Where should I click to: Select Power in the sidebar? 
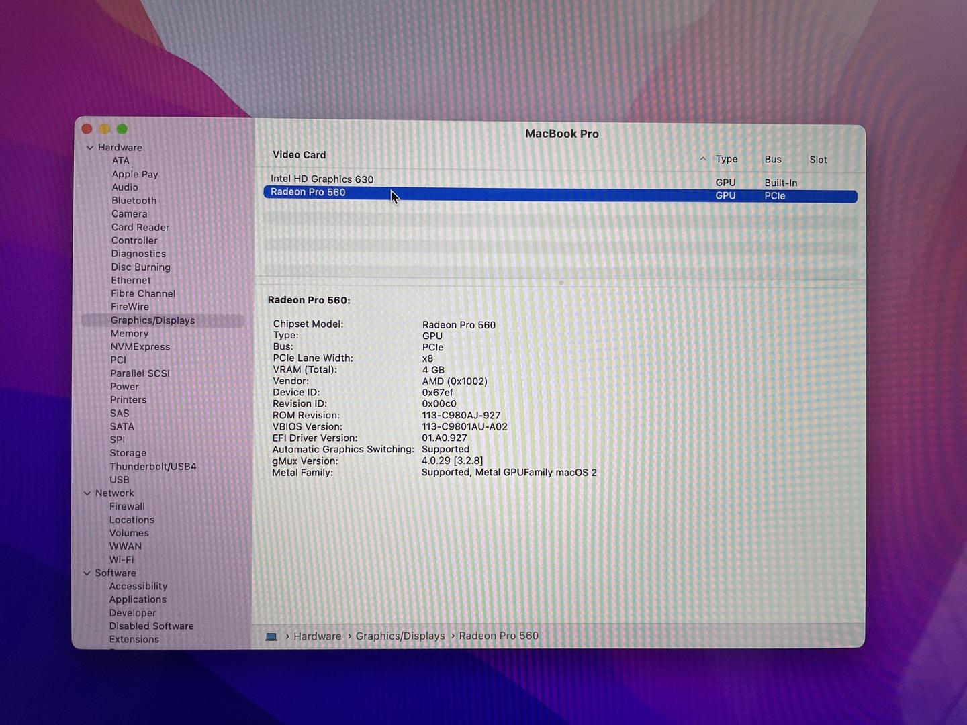point(124,387)
